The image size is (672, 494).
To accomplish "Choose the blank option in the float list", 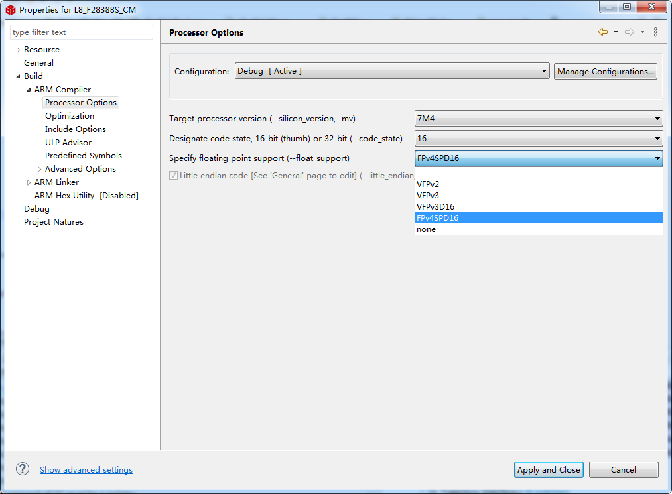I will coord(538,172).
